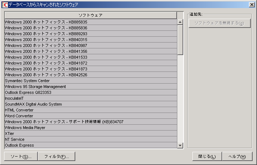The width and height of the screenshot is (257, 165).
Task: Select the サポート技術情報 (KB)834707 row
Action: click(91, 122)
